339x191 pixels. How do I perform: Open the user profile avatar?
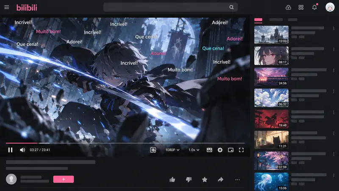[330, 7]
